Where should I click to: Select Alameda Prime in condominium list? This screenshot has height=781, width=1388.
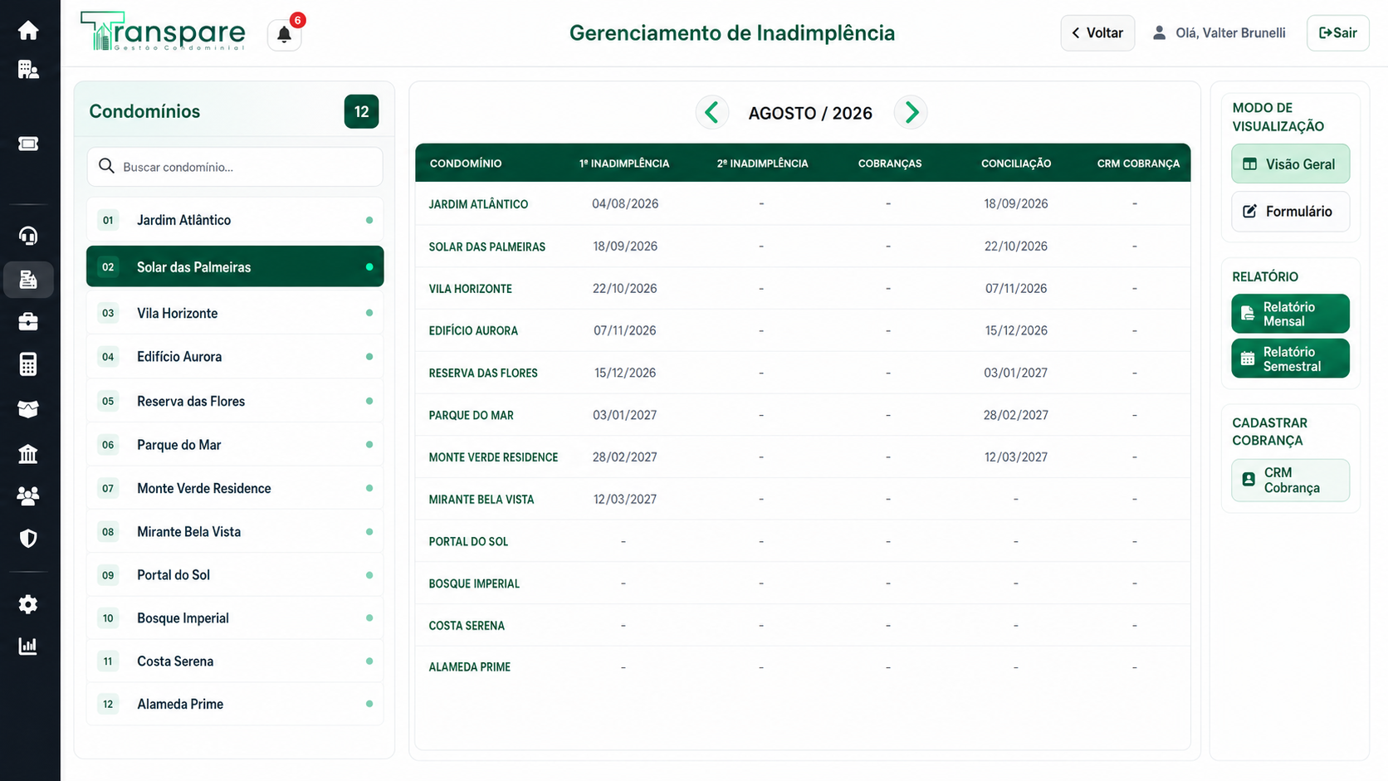[x=235, y=704]
